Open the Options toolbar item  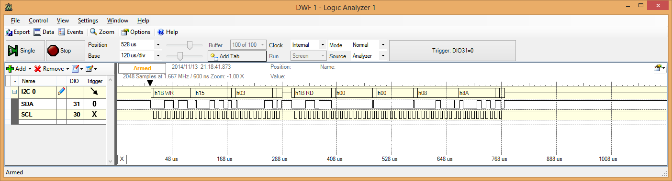click(136, 32)
